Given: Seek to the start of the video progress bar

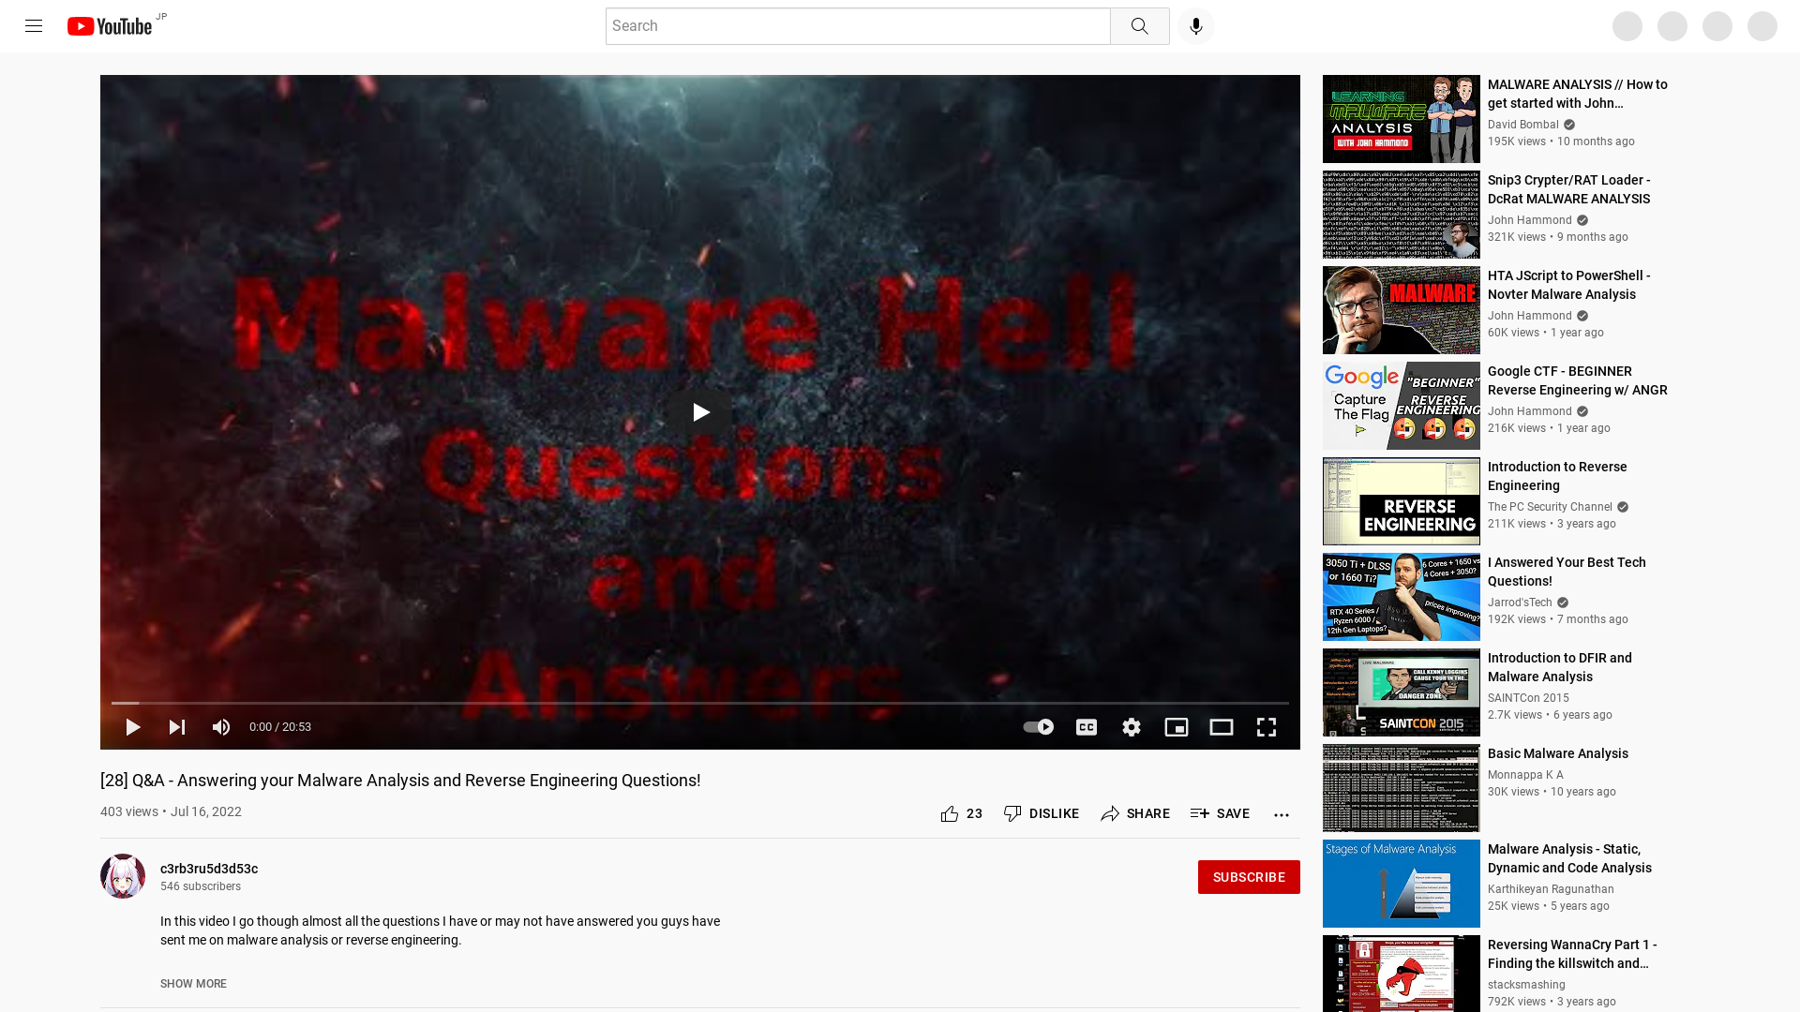Looking at the screenshot, I should tap(113, 703).
